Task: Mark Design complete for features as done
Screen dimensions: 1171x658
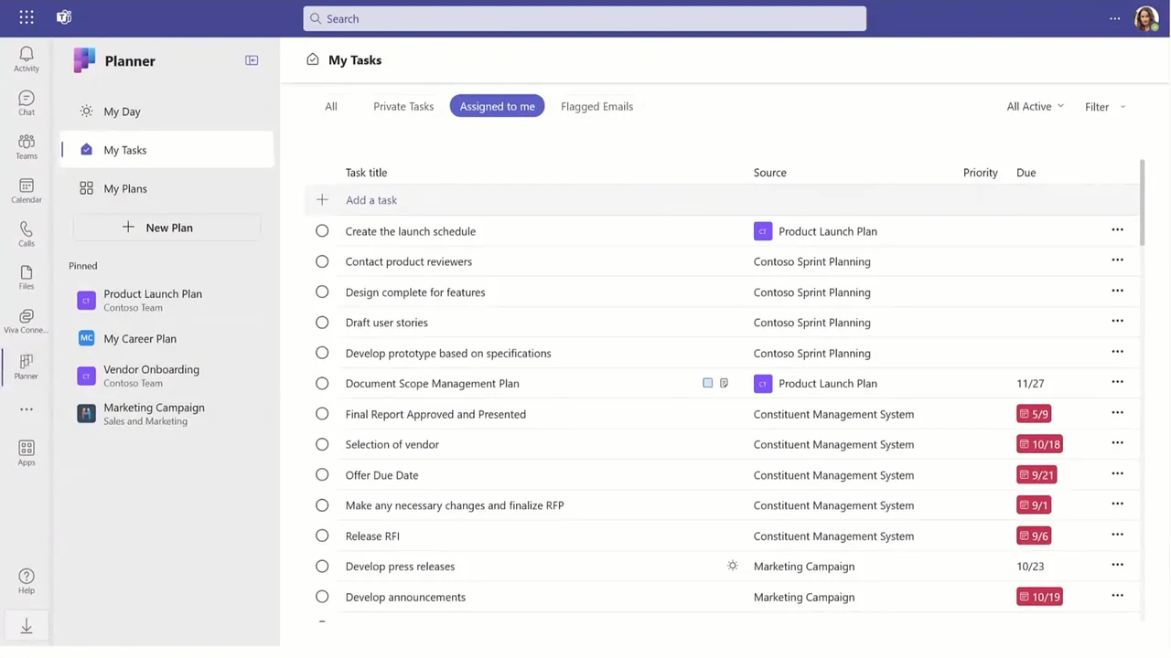Action: (x=322, y=292)
